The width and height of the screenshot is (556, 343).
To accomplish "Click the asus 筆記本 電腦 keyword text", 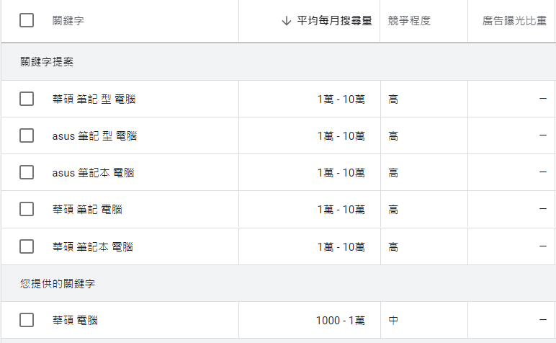I will point(94,172).
